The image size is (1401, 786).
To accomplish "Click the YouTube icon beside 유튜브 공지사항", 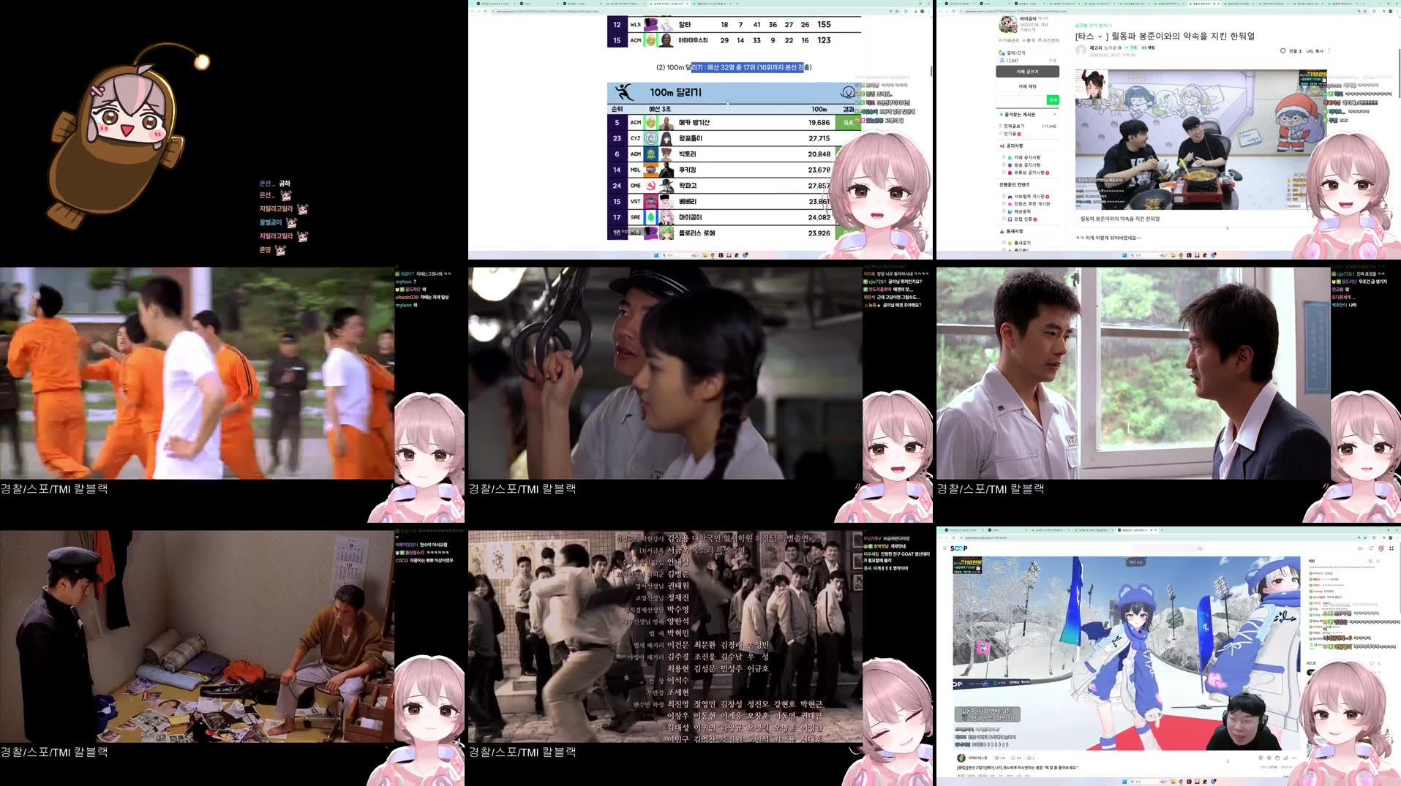I will coord(1011,173).
